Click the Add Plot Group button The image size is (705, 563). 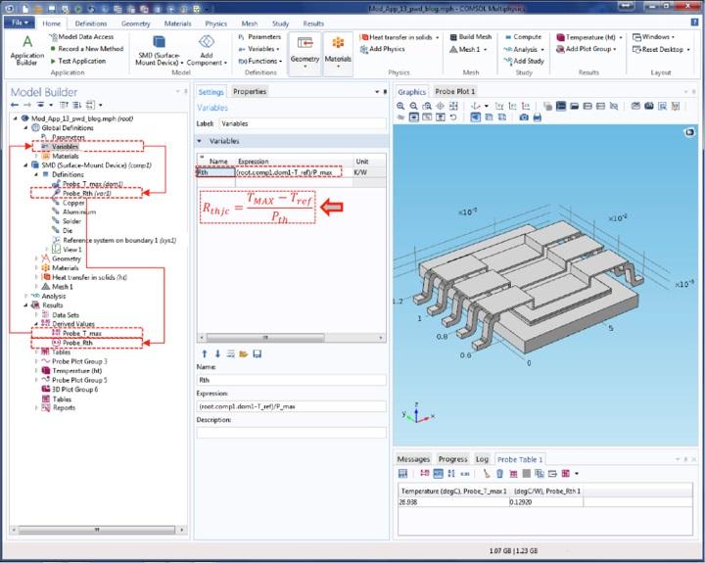(x=586, y=49)
